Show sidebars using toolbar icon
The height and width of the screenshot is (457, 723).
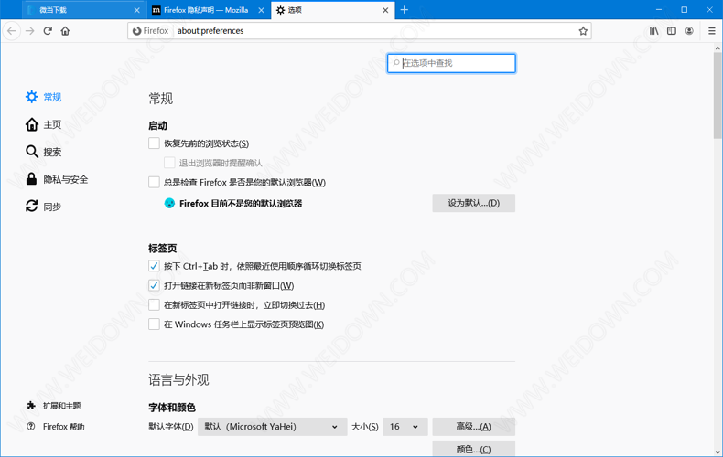pyautogui.click(x=672, y=31)
